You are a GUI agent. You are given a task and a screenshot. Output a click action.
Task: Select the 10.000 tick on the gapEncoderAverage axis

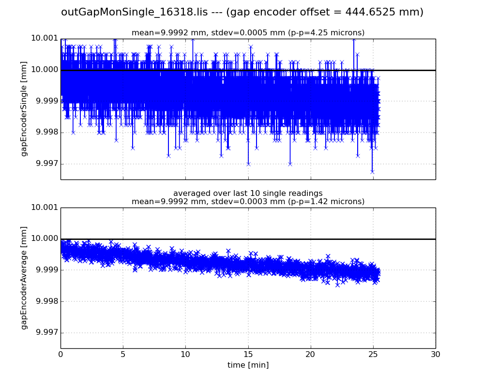pyautogui.click(x=44, y=238)
